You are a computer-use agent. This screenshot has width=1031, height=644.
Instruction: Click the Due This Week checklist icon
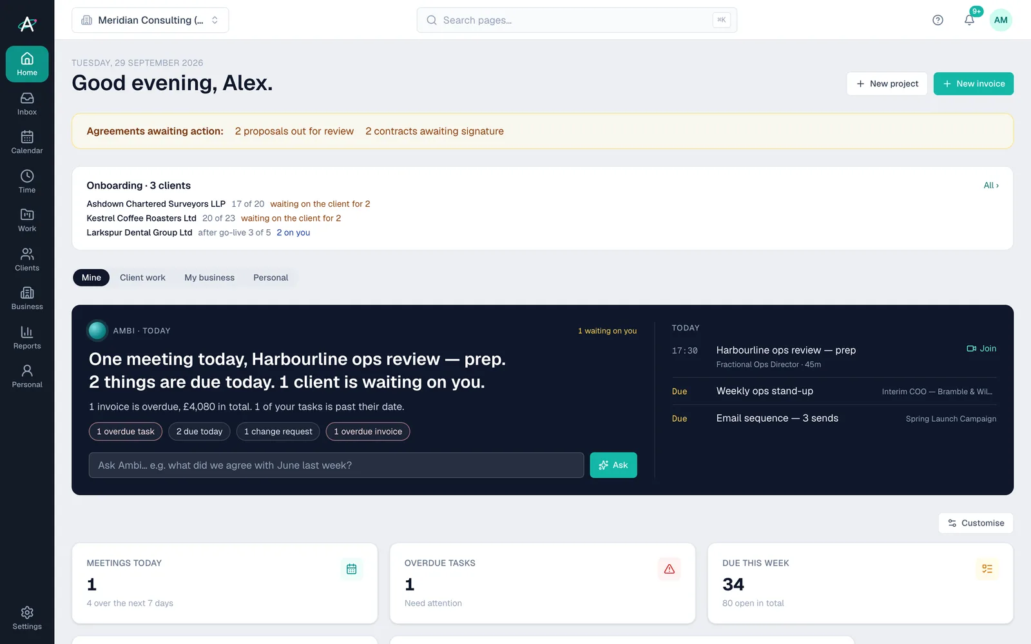[x=987, y=569]
